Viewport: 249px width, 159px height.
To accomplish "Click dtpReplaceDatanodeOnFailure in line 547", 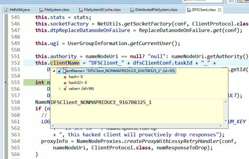I will tap(90, 30).
